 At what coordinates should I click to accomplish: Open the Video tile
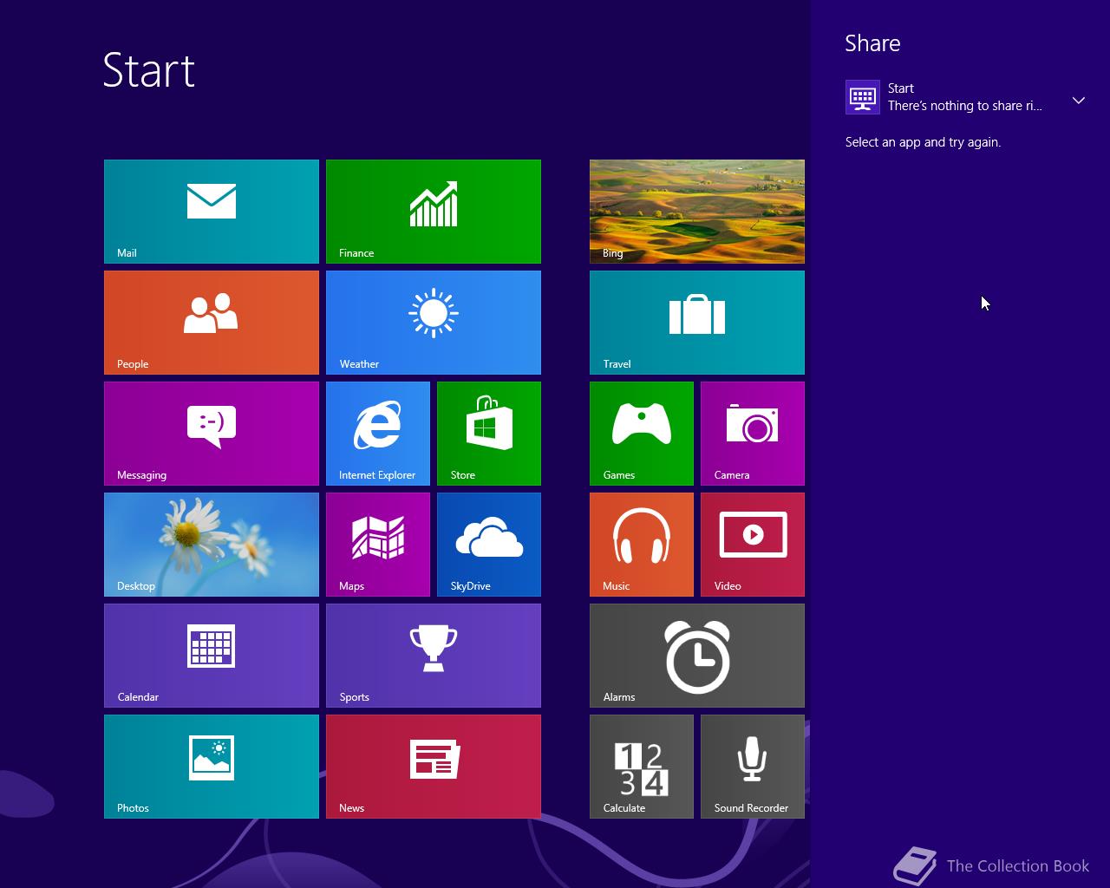pyautogui.click(x=753, y=545)
